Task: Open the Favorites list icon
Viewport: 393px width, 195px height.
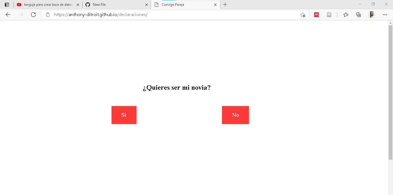Action: point(346,15)
